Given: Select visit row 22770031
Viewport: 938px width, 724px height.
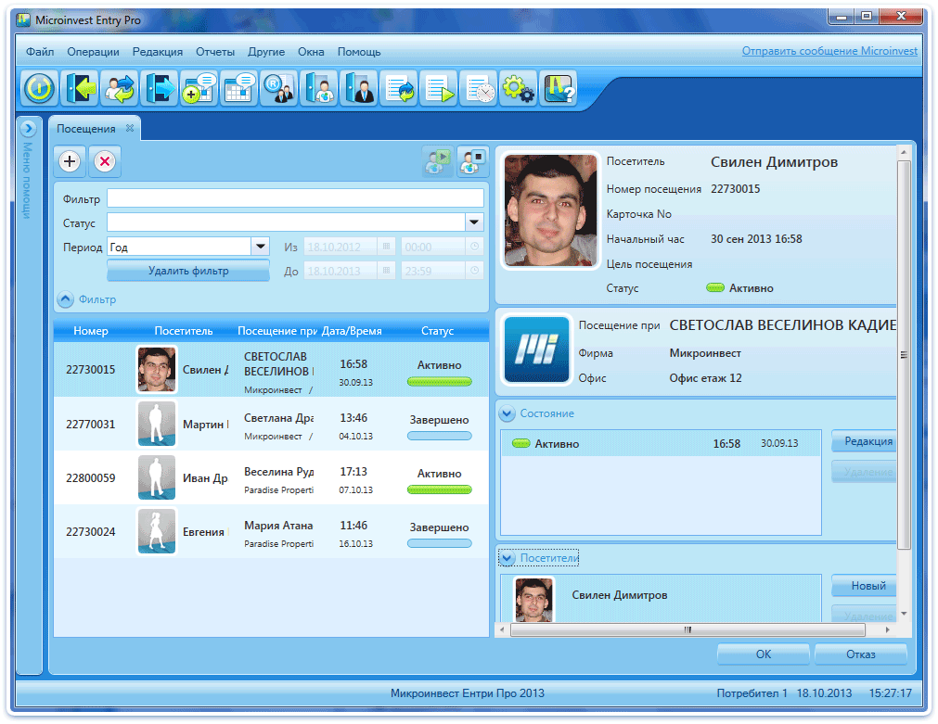Looking at the screenshot, I should tap(271, 424).
